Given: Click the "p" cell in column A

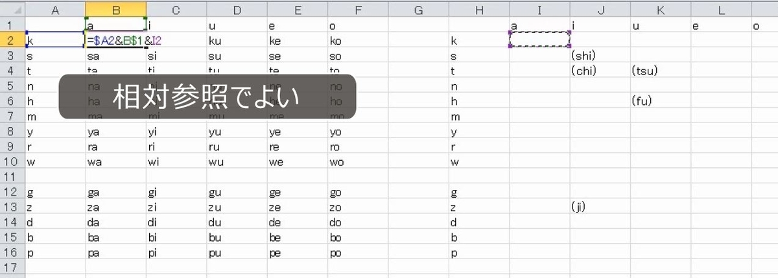Looking at the screenshot, I should [x=55, y=253].
